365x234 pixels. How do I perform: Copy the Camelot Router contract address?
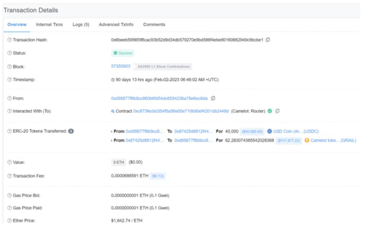pyautogui.click(x=277, y=111)
